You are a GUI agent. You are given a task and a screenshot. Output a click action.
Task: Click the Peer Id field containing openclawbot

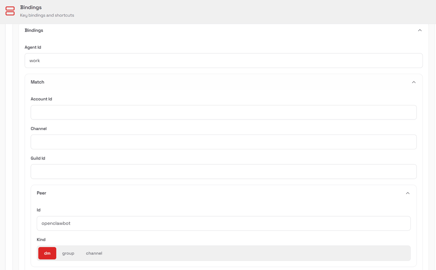223,223
